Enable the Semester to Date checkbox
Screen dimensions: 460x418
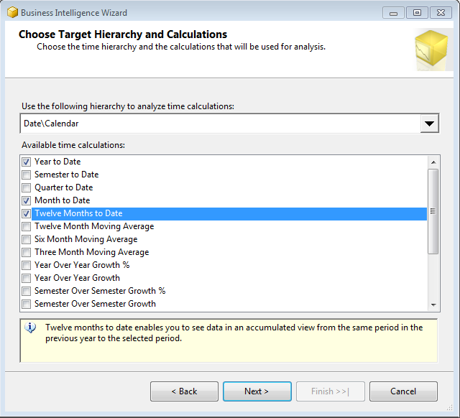27,175
